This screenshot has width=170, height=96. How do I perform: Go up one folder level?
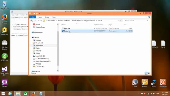click(41, 21)
